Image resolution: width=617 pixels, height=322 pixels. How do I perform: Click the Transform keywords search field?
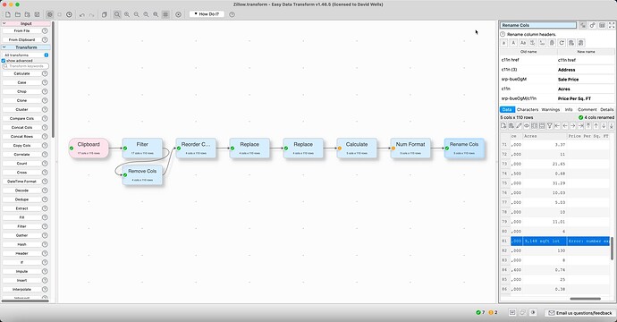coord(26,66)
